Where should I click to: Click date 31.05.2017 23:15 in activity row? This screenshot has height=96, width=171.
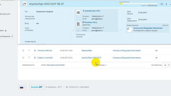(x=66, y=58)
